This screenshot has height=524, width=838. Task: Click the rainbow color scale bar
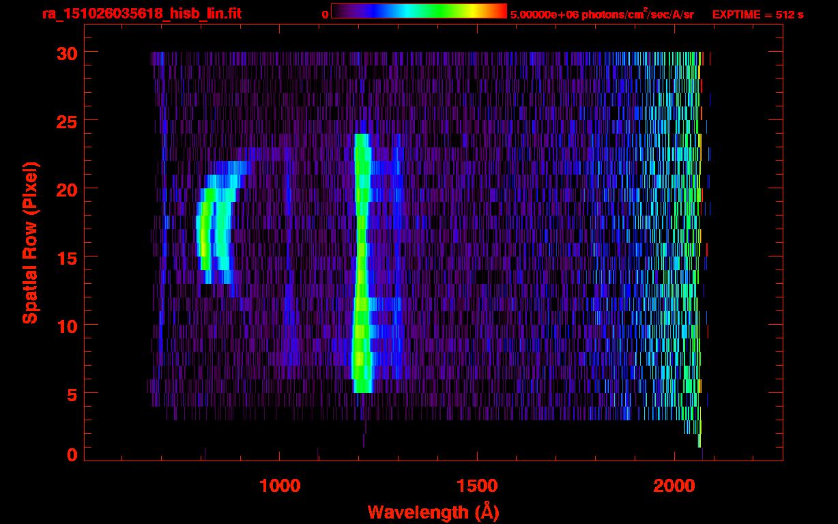click(x=419, y=11)
